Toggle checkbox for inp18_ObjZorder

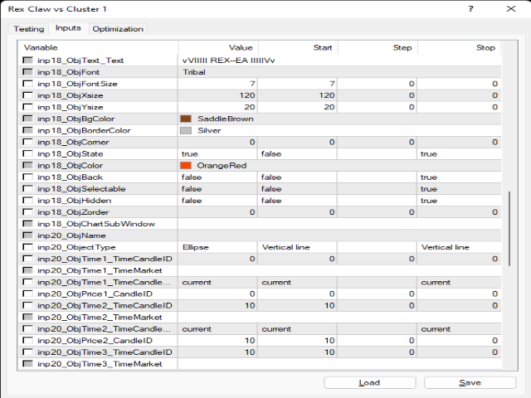[x=28, y=212]
